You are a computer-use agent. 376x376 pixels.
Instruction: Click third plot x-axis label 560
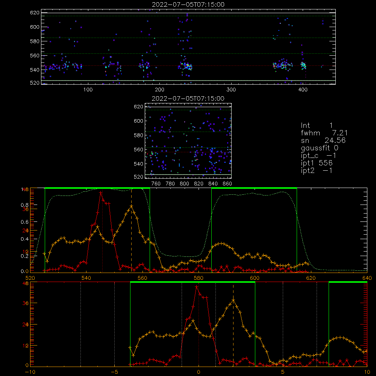[143, 278]
